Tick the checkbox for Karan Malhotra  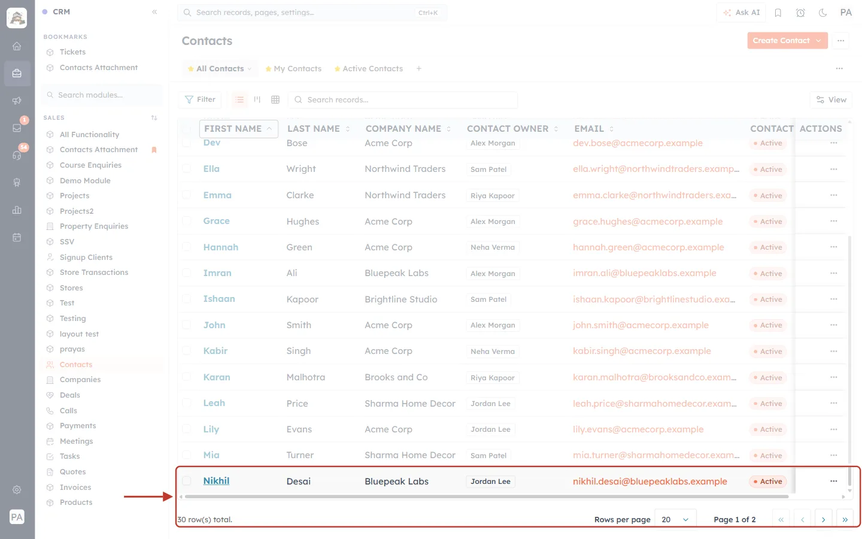tap(187, 377)
